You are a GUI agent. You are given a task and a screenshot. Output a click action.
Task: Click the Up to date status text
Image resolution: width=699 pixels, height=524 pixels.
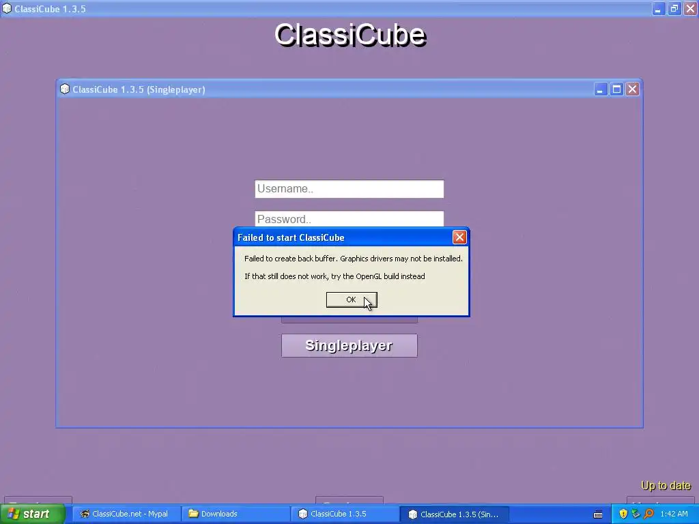tap(666, 485)
